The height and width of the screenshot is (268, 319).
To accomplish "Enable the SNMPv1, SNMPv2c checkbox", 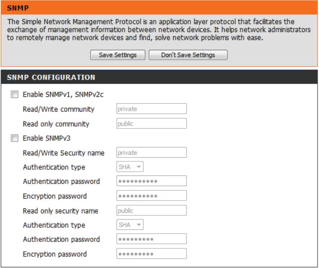I will point(13,95).
